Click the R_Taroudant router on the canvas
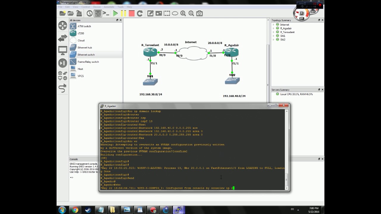This screenshot has height=214, width=381. coord(150,52)
